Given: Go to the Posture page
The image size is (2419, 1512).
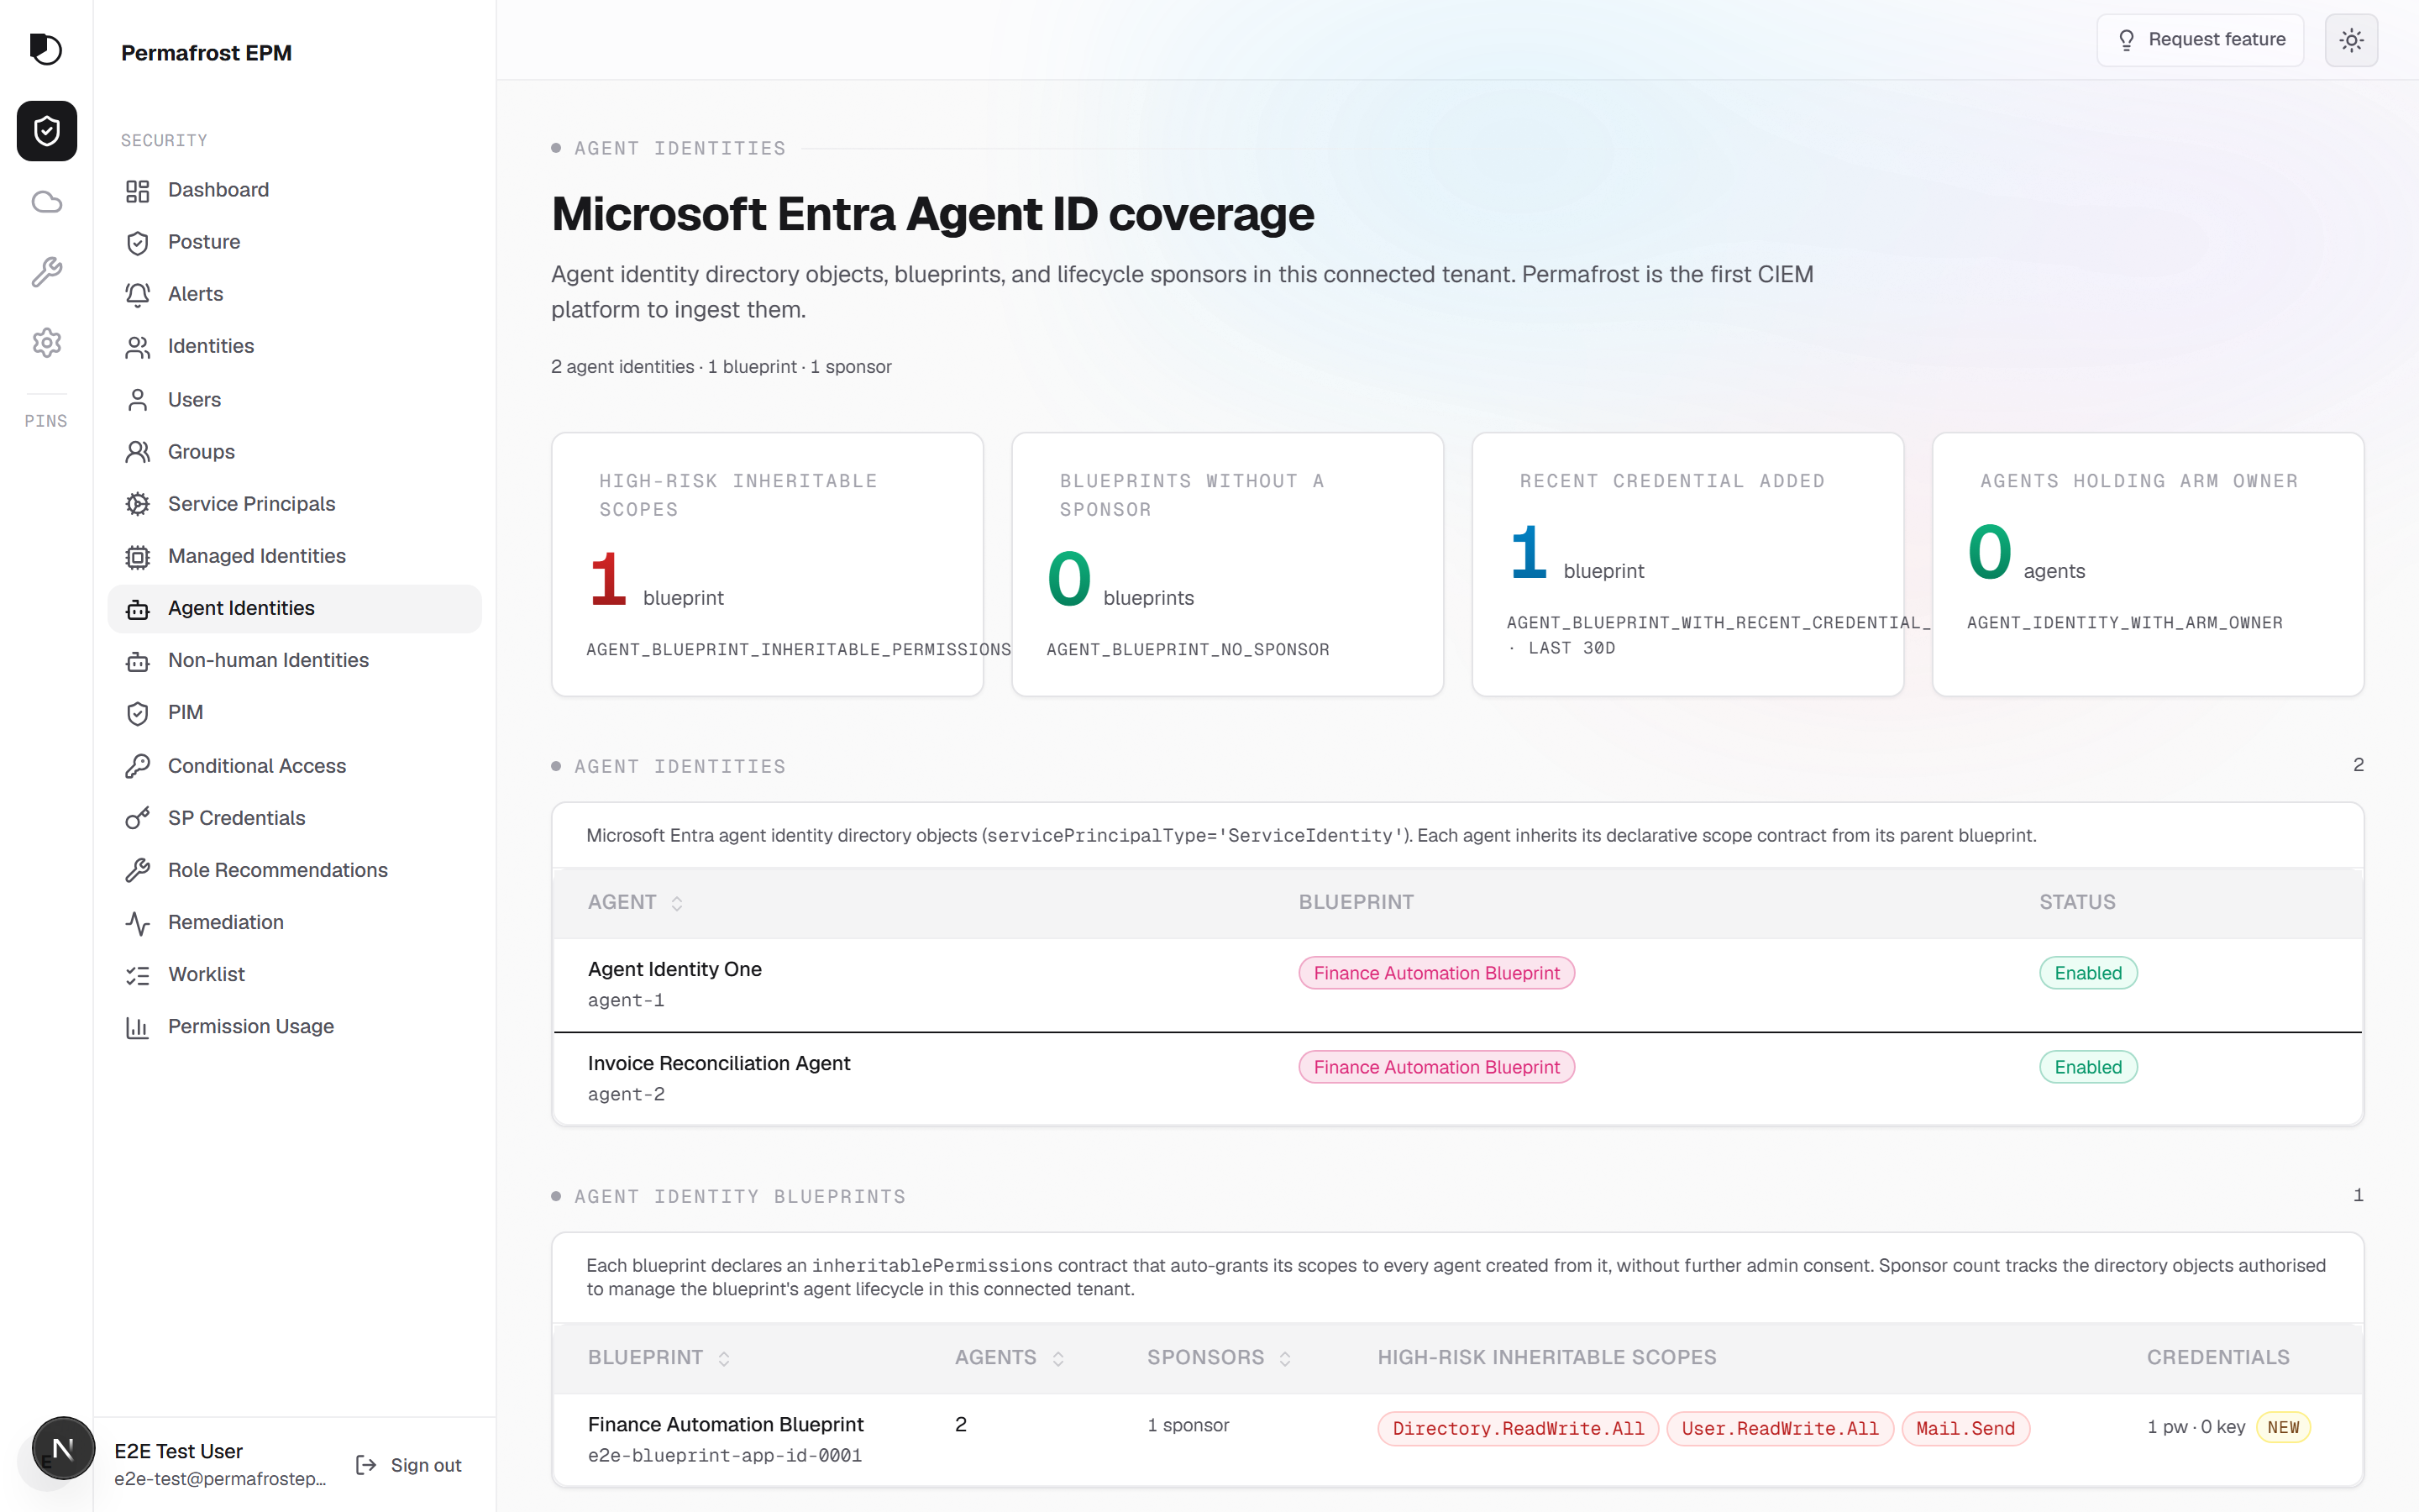Looking at the screenshot, I should point(294,242).
